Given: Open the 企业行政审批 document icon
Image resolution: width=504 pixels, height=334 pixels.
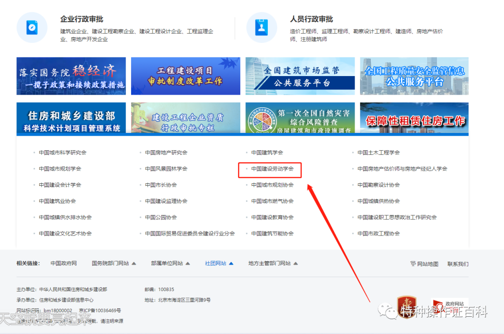Looking at the screenshot, I should click(32, 28).
